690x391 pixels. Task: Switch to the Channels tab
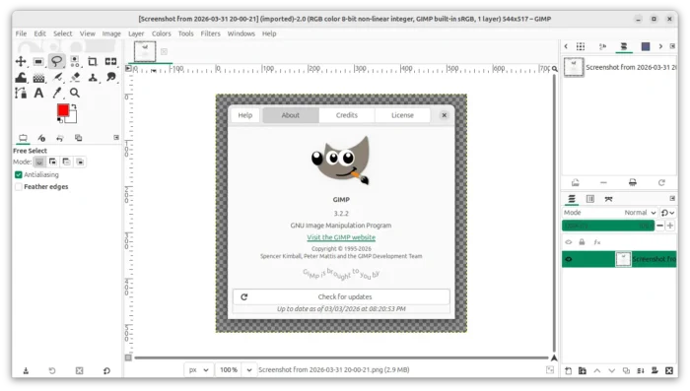[590, 199]
